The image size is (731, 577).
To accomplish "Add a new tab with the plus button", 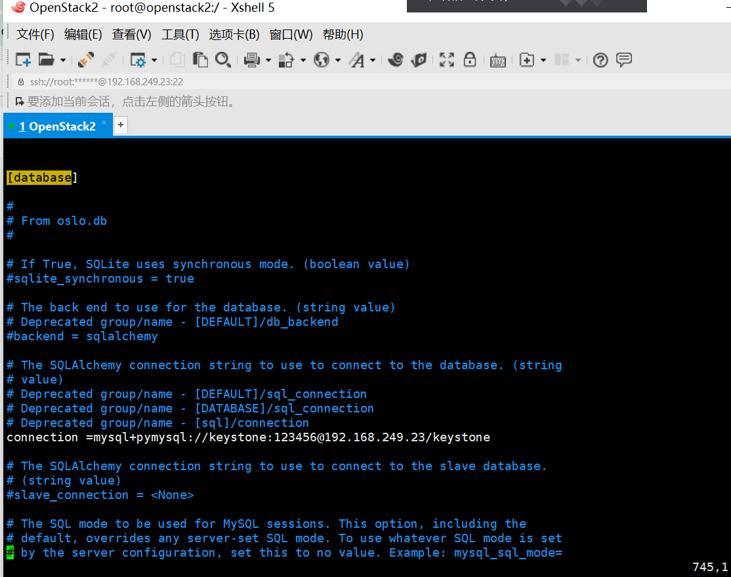I will click(x=121, y=125).
